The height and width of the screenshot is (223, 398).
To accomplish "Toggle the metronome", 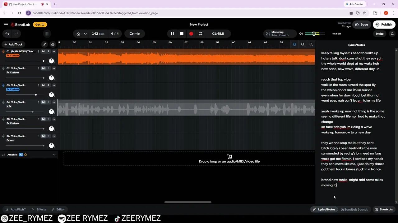I will (x=78, y=33).
